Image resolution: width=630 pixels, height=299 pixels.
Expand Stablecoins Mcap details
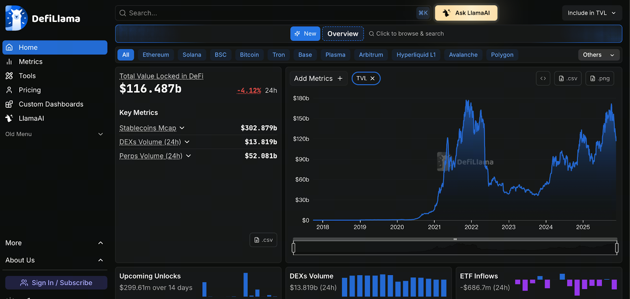(x=182, y=128)
